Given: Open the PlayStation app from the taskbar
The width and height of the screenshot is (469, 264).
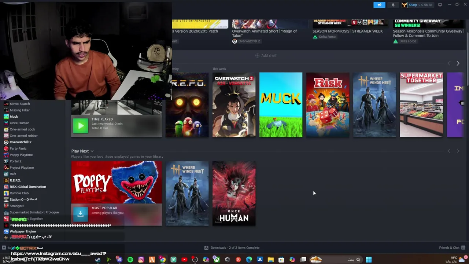Looking at the screenshot, I should (260, 260).
